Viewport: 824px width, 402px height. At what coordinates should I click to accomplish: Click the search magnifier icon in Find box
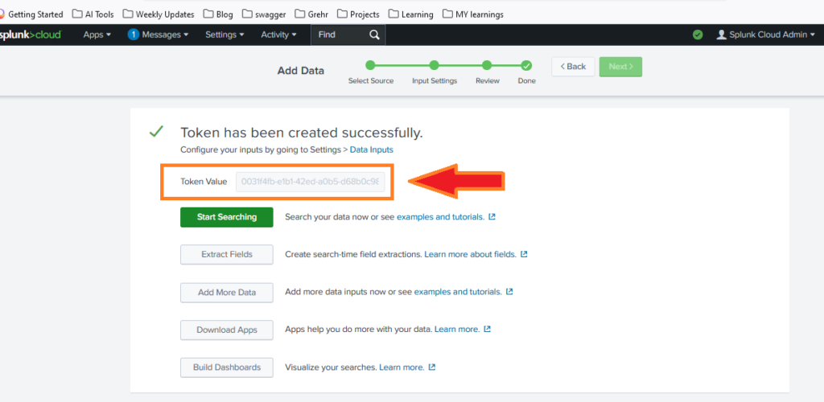[374, 35]
